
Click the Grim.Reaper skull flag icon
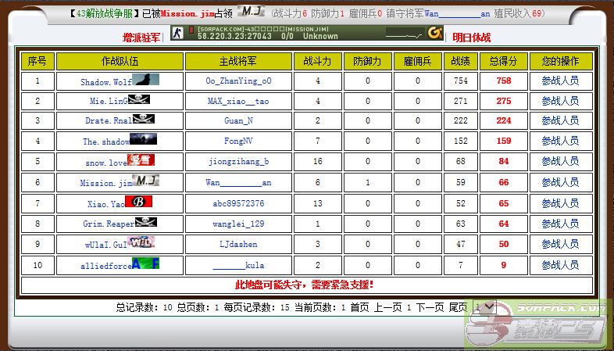point(146,222)
